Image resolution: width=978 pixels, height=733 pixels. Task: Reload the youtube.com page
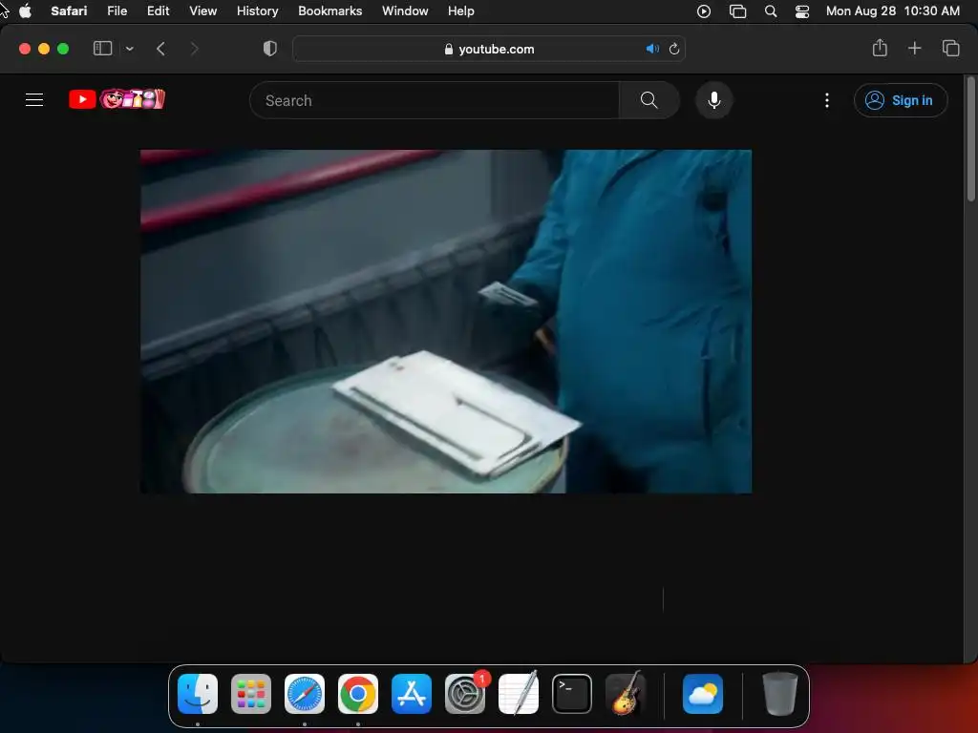coord(674,49)
